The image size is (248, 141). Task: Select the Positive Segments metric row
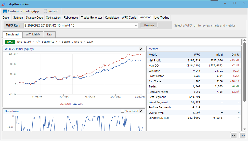pos(194,107)
